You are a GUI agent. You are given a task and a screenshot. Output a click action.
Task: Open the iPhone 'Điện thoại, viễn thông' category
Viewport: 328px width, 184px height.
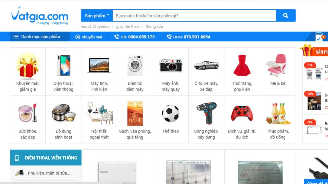pos(63,65)
